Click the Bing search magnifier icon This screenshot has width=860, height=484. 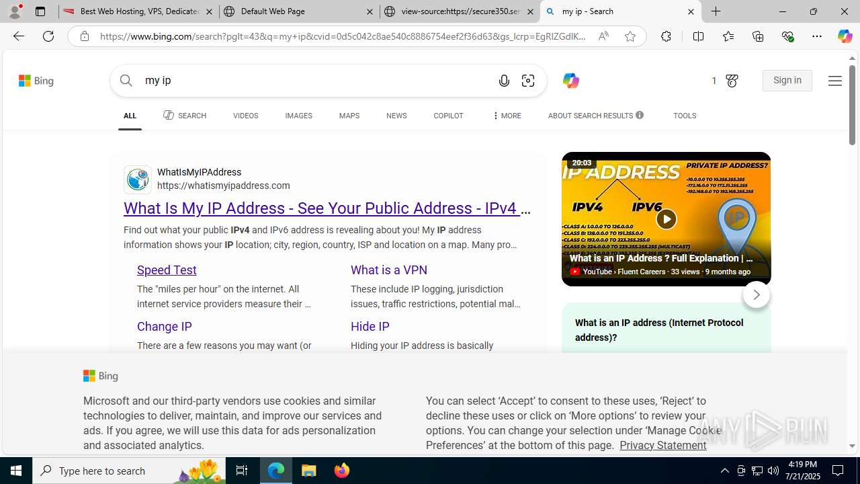click(126, 81)
